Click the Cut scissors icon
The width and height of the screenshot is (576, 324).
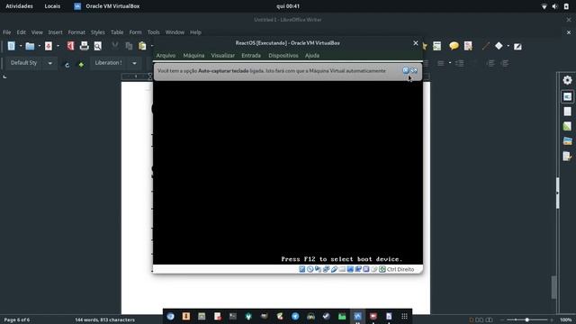(x=115, y=46)
